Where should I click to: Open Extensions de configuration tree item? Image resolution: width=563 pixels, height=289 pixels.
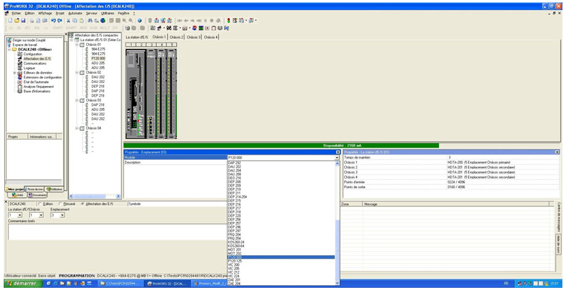[x=43, y=77]
